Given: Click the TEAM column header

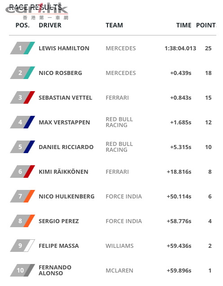Looking at the screenshot, I should pos(114,25).
